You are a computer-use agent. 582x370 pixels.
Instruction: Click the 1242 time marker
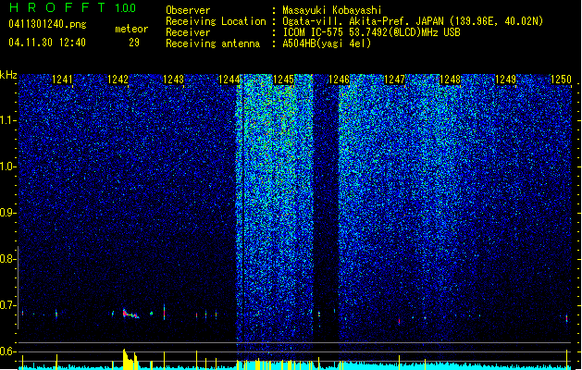pos(118,80)
